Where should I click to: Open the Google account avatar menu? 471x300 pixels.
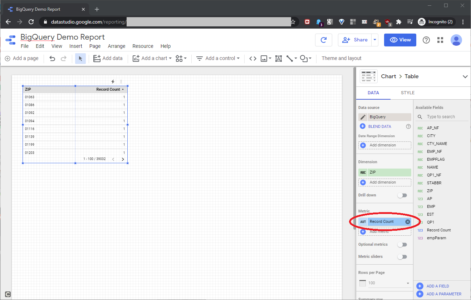point(456,40)
